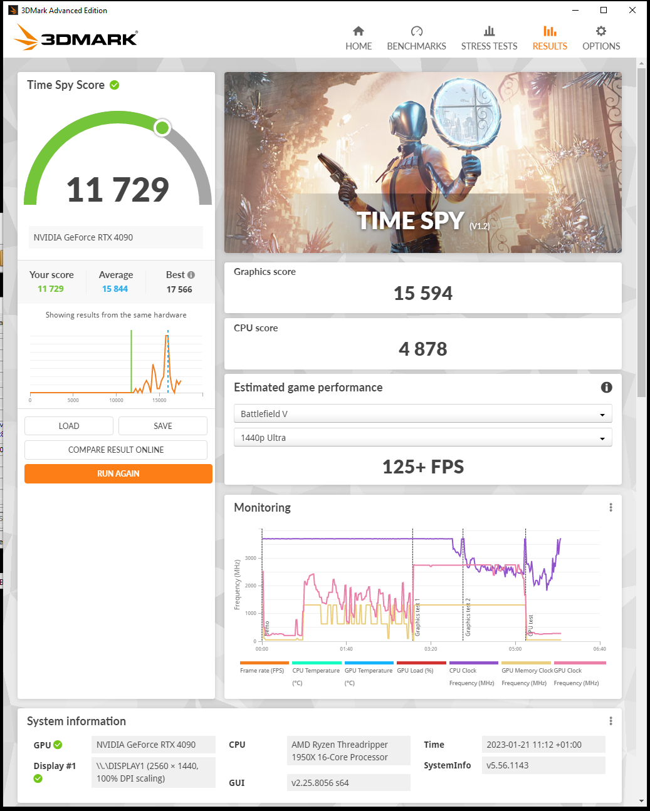Click the green check icon next to GPU
This screenshot has height=811, width=650.
tap(58, 745)
